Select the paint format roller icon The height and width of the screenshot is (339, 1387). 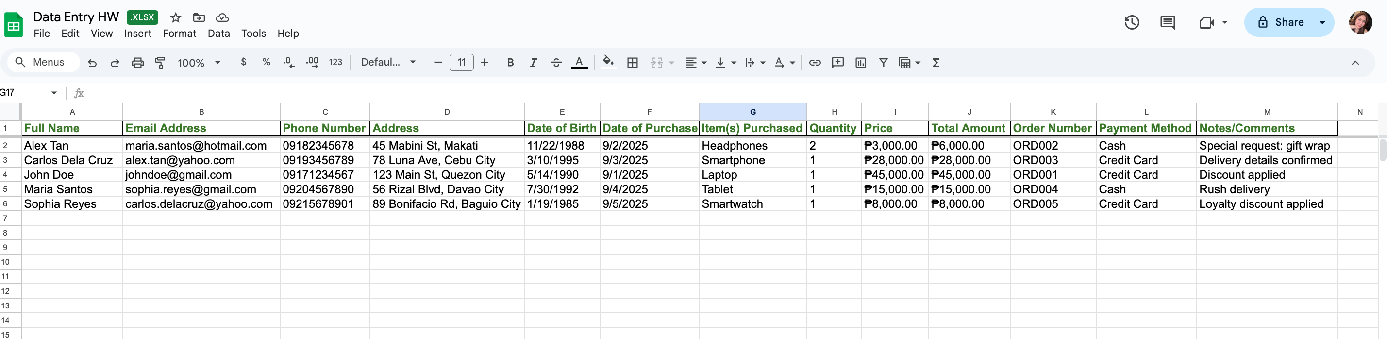pyautogui.click(x=160, y=63)
